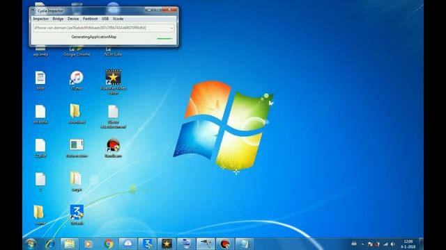Click the green progress bar in Cydia Impactor
This screenshot has height=250, width=446.
[164, 38]
